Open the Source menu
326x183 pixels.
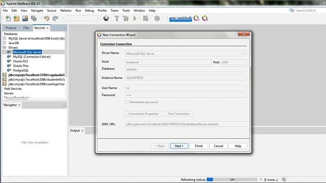[x=51, y=11]
